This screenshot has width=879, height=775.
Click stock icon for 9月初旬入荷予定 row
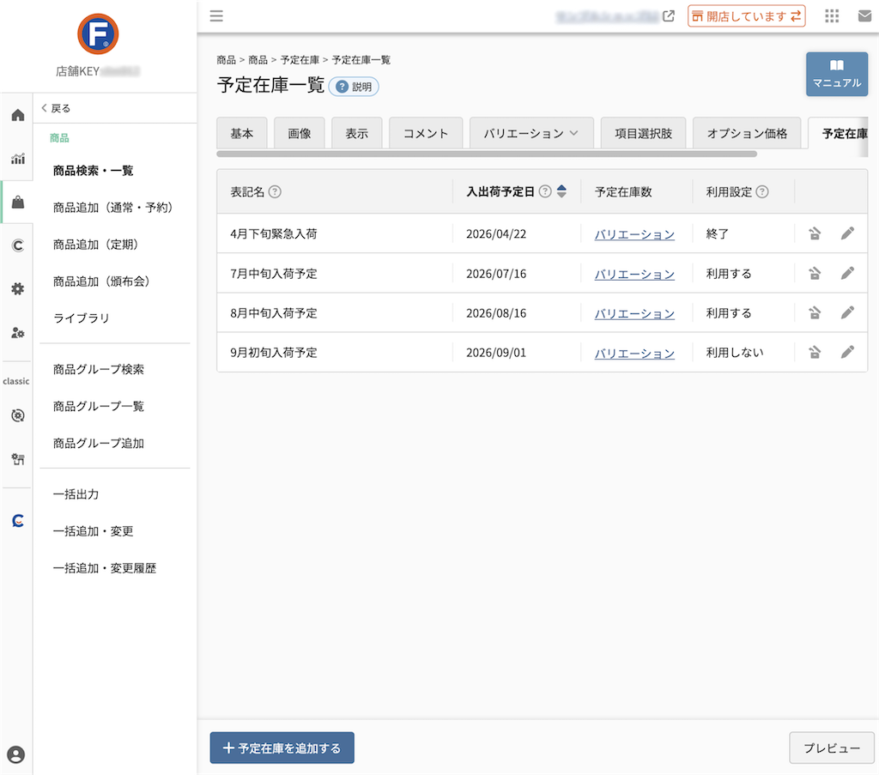coord(815,353)
